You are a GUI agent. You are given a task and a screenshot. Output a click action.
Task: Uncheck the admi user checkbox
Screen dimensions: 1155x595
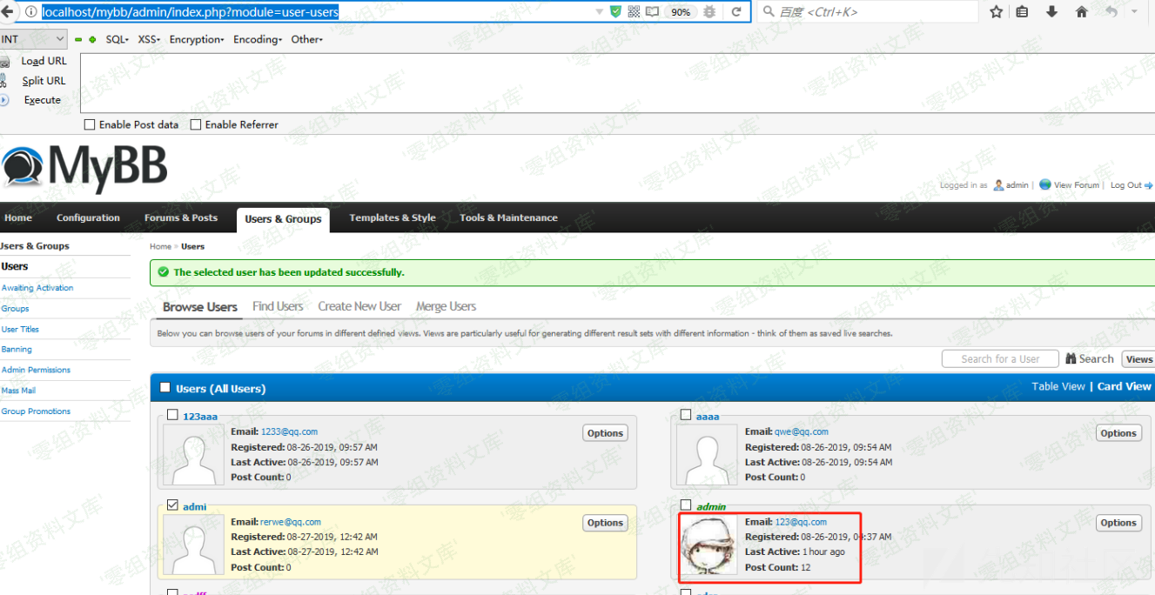point(172,505)
